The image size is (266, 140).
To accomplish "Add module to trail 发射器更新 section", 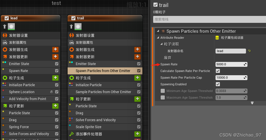I will pos(137,57).
